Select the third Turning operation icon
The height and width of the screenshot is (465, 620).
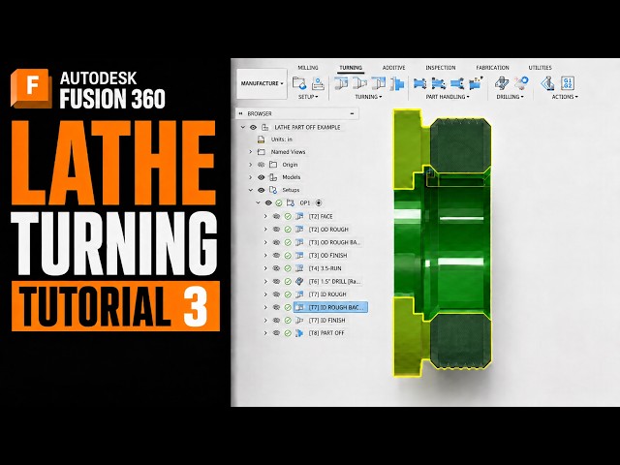click(379, 83)
